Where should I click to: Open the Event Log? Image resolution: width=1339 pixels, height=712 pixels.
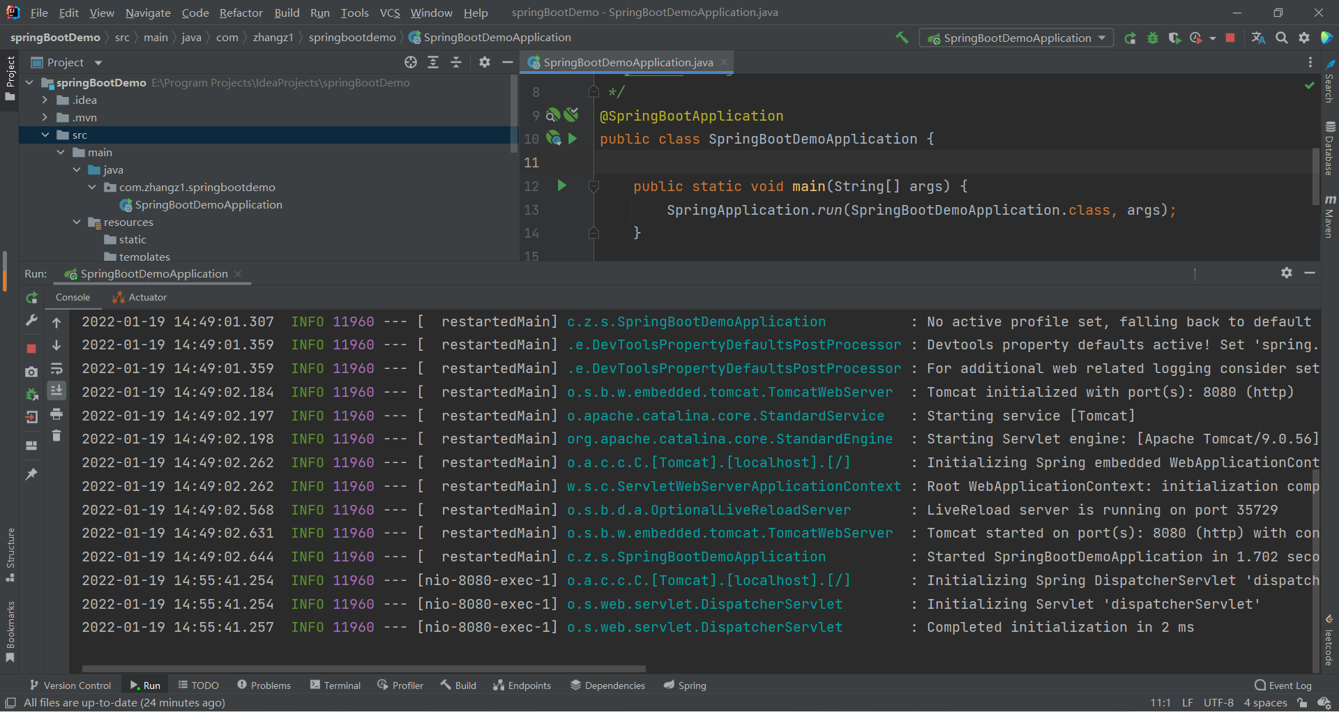(1288, 685)
